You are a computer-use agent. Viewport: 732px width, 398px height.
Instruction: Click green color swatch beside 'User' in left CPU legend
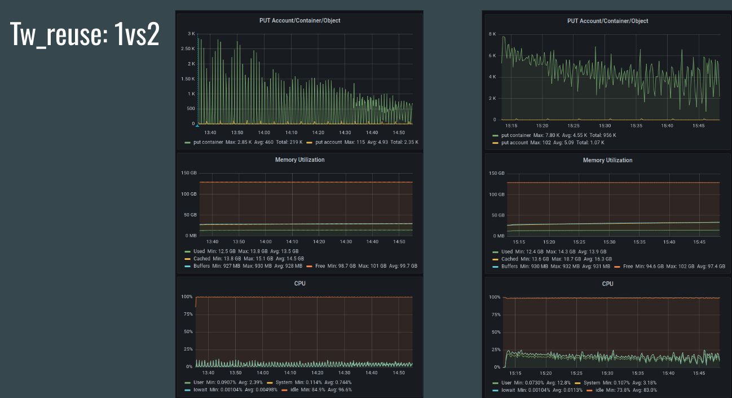(x=188, y=382)
